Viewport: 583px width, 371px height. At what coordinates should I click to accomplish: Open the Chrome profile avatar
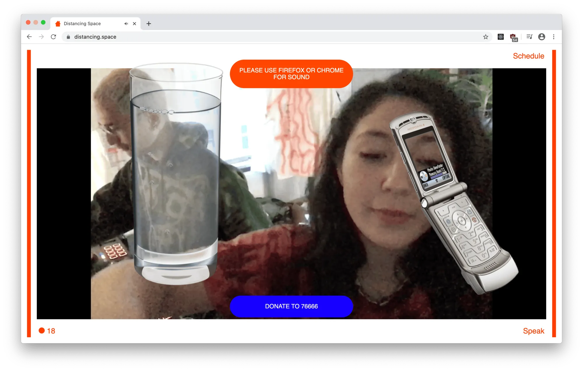click(x=542, y=37)
